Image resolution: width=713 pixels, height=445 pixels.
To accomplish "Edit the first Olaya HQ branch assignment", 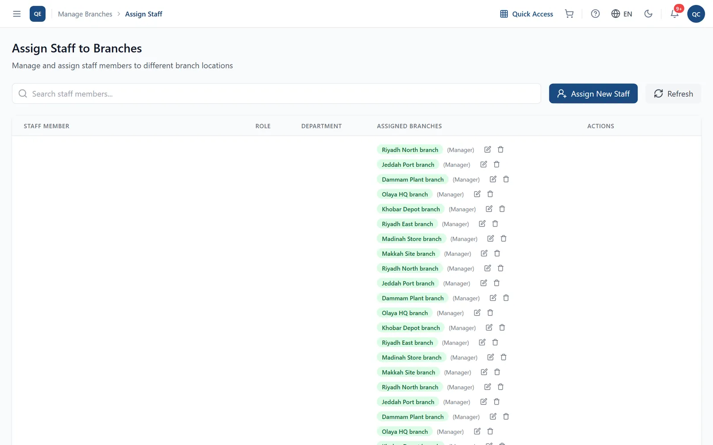I will (477, 194).
